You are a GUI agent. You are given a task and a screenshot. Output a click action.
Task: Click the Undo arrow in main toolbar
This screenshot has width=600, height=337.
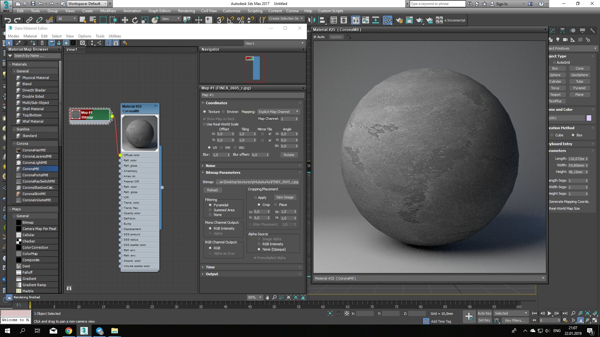pyautogui.click(x=7, y=20)
